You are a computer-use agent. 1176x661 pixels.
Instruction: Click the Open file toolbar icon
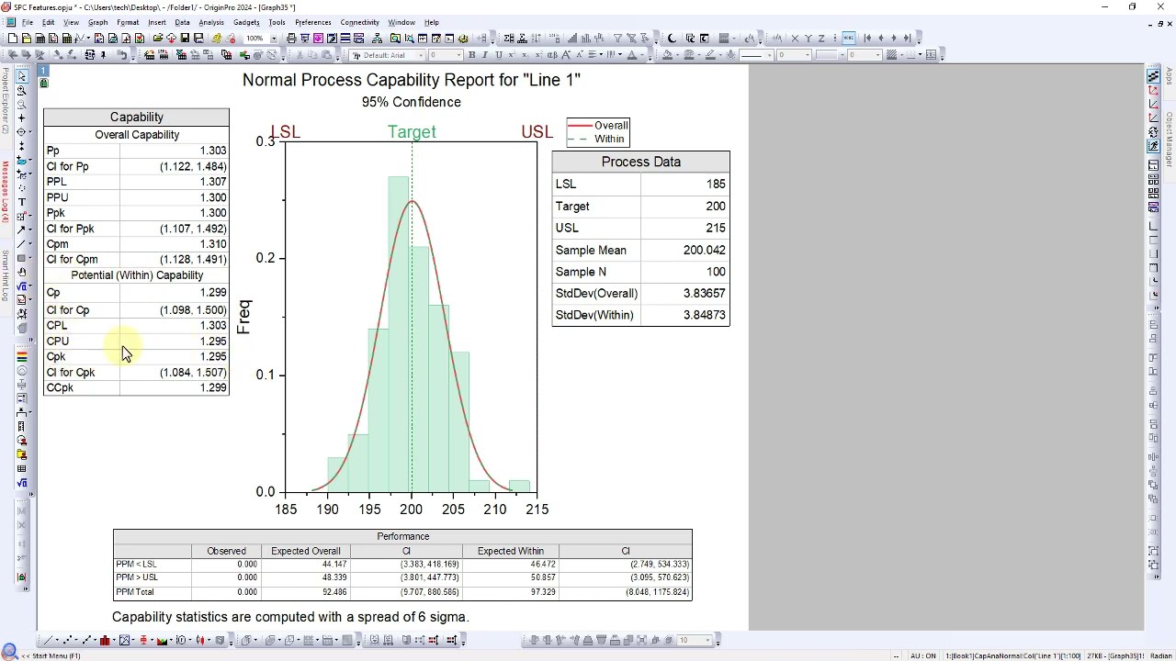158,38
